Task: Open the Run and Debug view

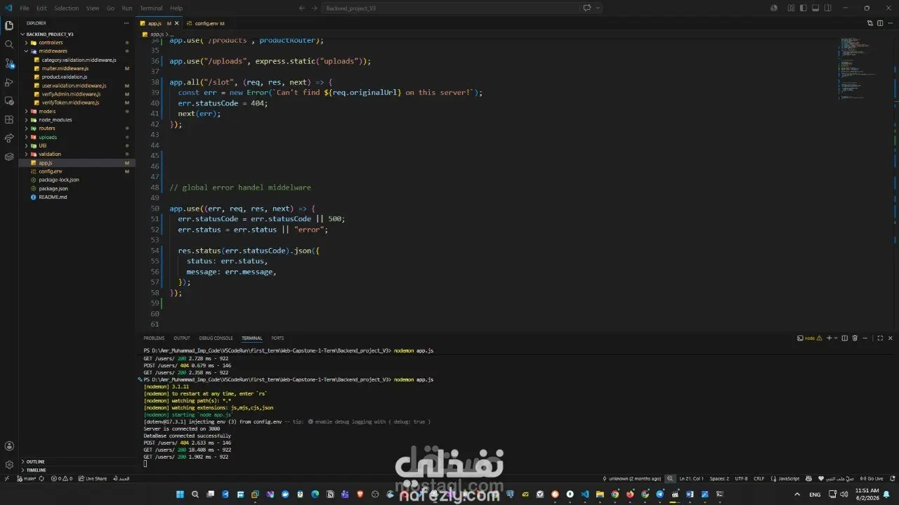Action: pos(9,82)
